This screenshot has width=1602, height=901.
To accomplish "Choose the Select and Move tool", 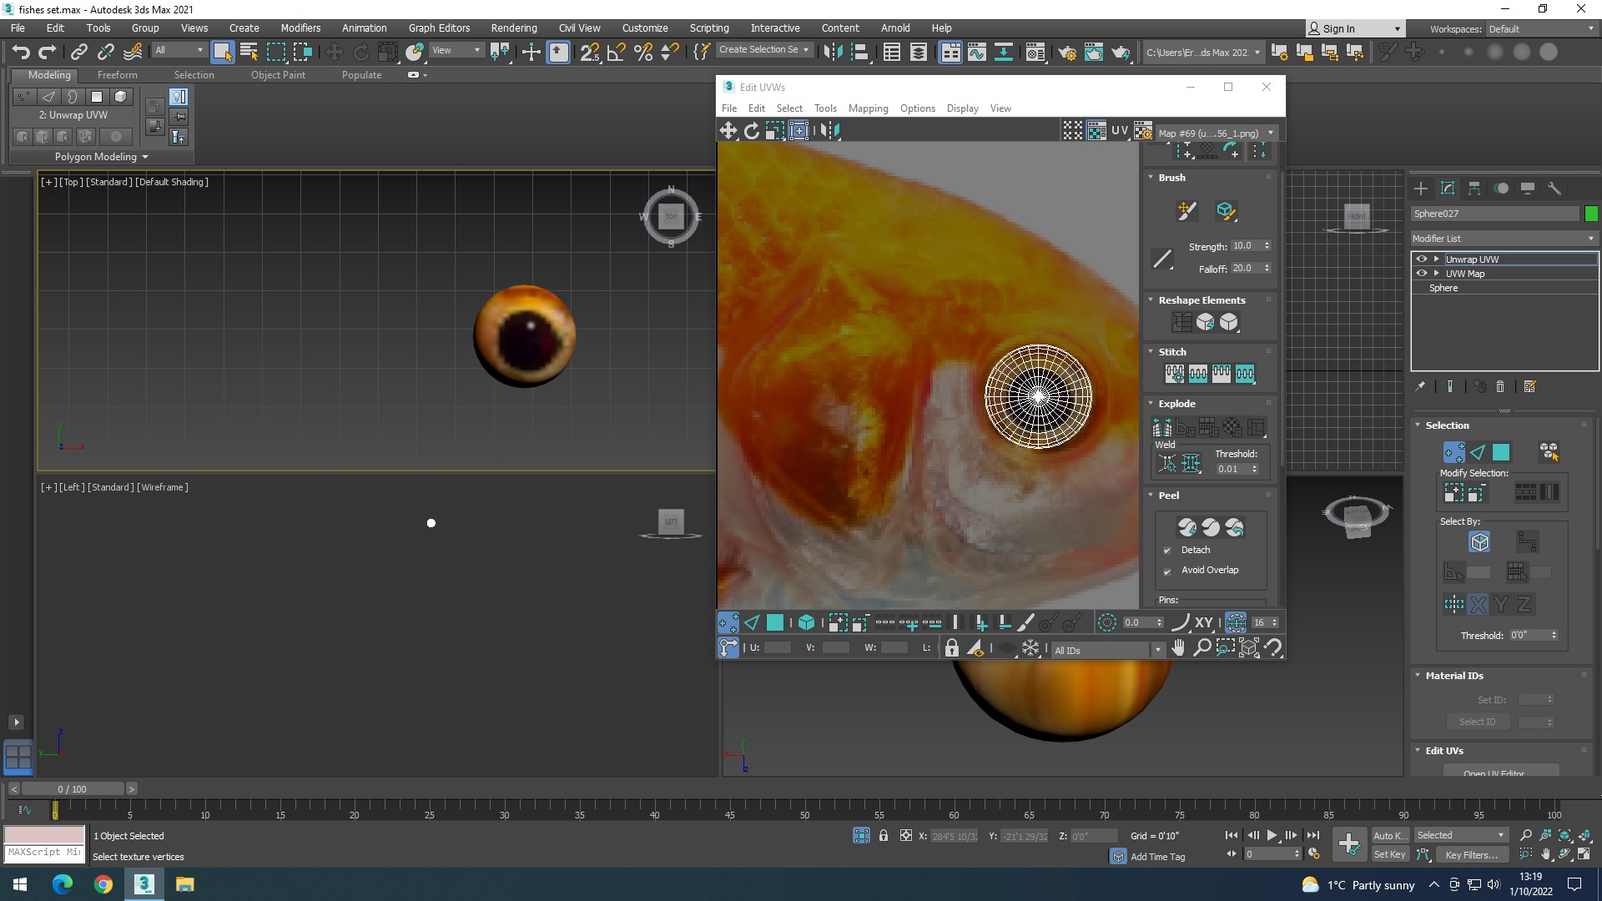I will tap(334, 52).
